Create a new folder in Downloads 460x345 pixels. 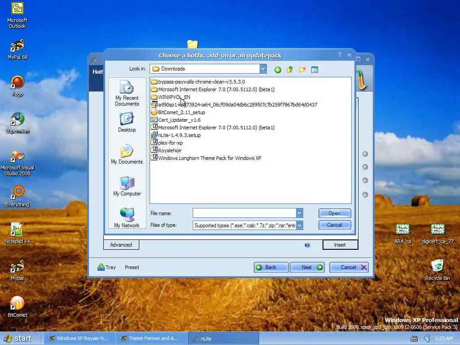click(302, 70)
